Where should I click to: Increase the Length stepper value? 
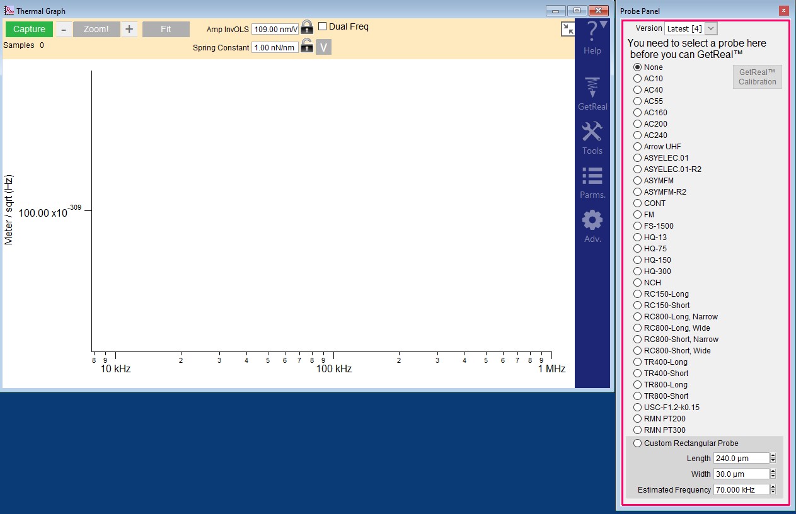click(x=773, y=455)
